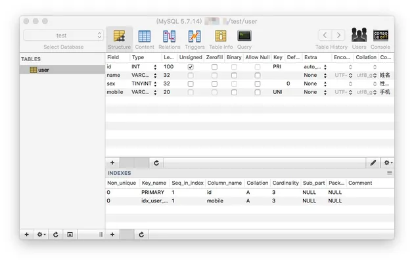This screenshot has width=414, height=263.
Task: Select the length value '100'
Action: (168, 67)
